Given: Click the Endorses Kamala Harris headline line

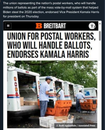Looking at the screenshot, I should coord(48,54).
